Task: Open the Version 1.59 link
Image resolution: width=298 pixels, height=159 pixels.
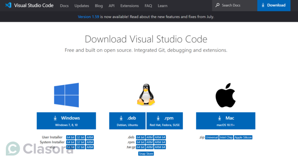Action: click(x=88, y=17)
